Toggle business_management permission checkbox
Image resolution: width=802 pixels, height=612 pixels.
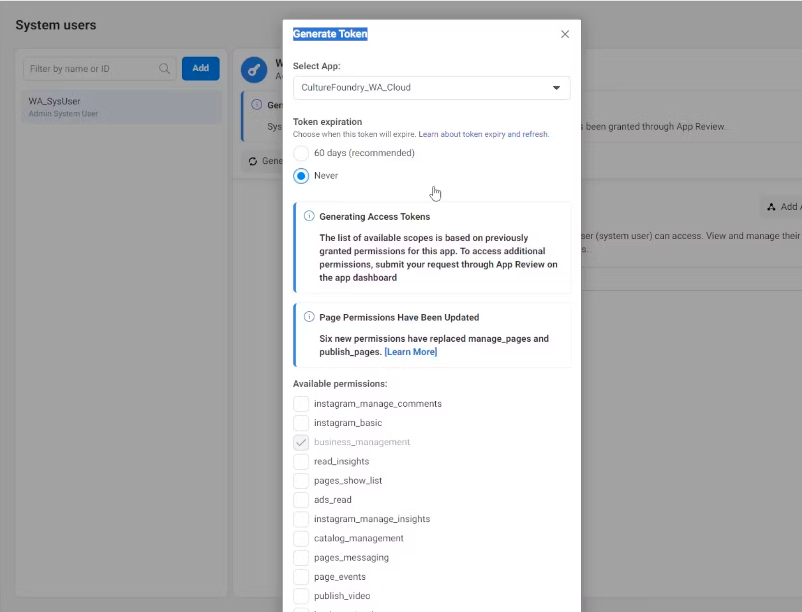pyautogui.click(x=301, y=442)
